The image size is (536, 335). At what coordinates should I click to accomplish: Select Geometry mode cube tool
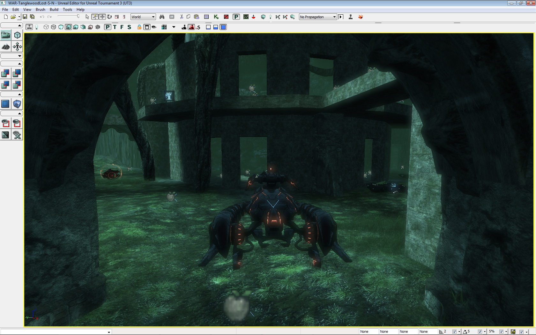17,35
